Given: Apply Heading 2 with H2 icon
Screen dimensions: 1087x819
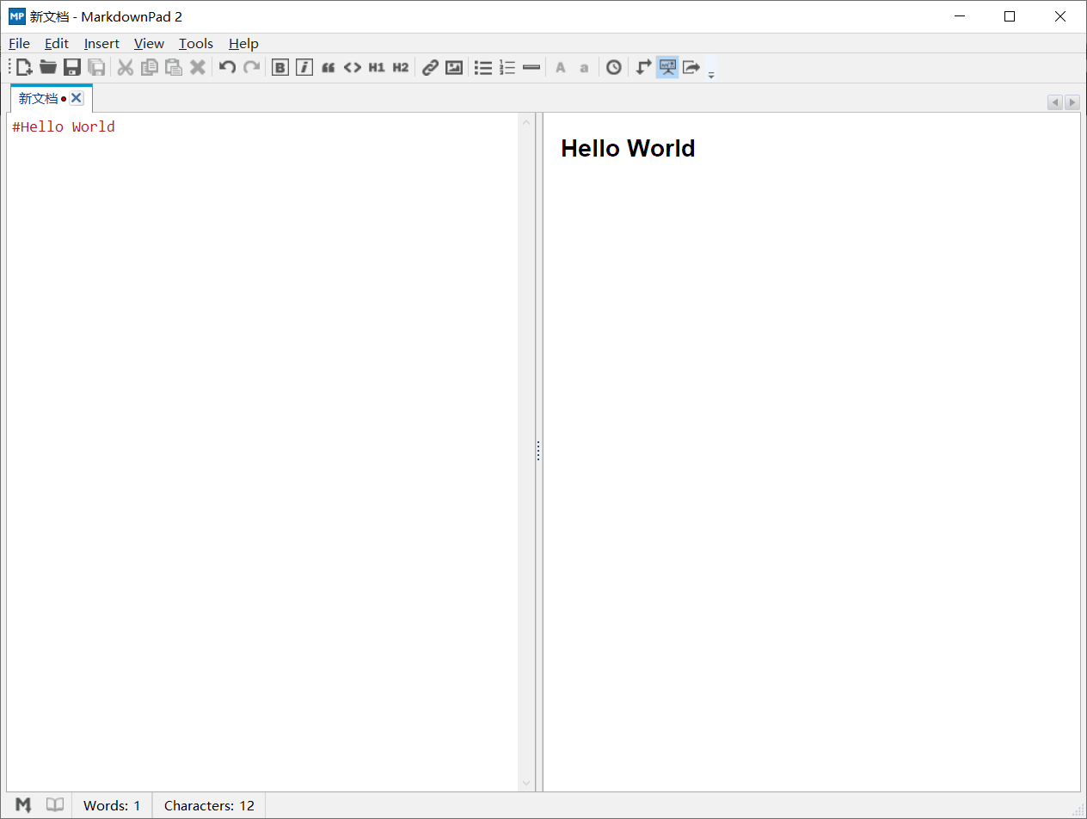Looking at the screenshot, I should click(401, 67).
